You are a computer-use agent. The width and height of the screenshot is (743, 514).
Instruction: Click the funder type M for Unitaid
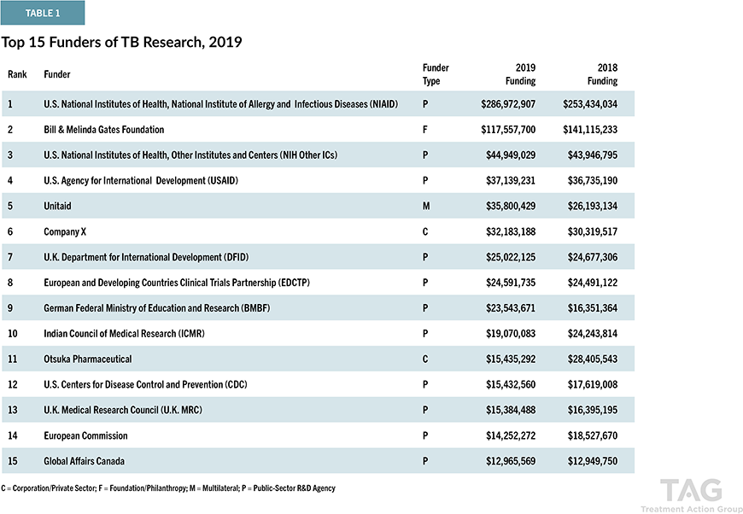point(426,206)
